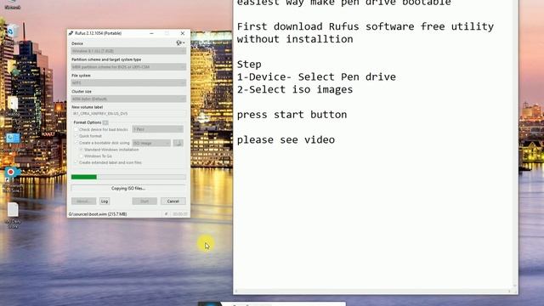The image size is (544, 306).
Task: Click the 'please see video' line
Action: (286, 140)
